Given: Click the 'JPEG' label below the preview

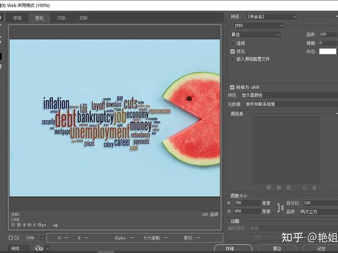Looking at the screenshot, I should coord(15,215).
